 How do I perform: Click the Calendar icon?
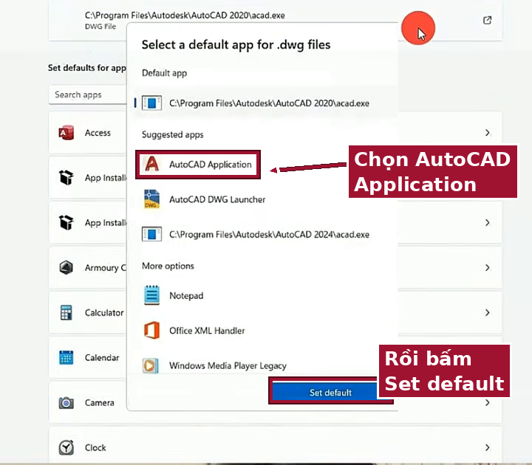coord(66,357)
